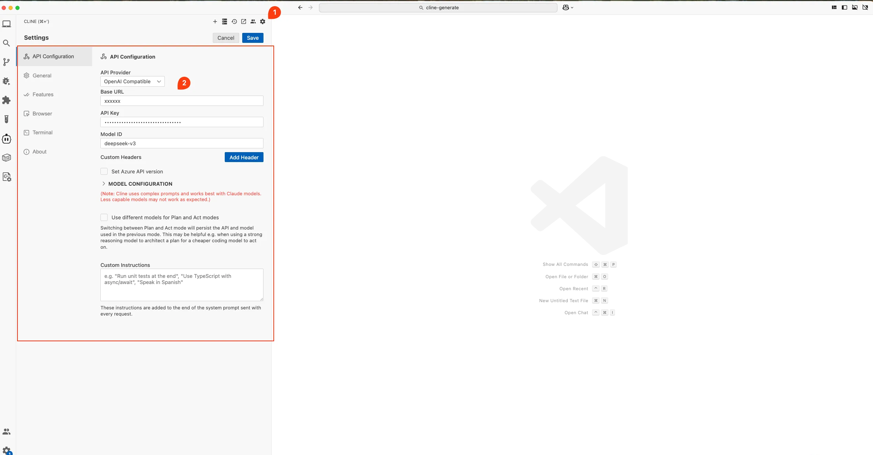Image resolution: width=873 pixels, height=455 pixels.
Task: Open the Testing flask icon
Action: click(x=6, y=119)
